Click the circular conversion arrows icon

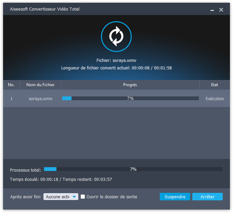[116, 37]
